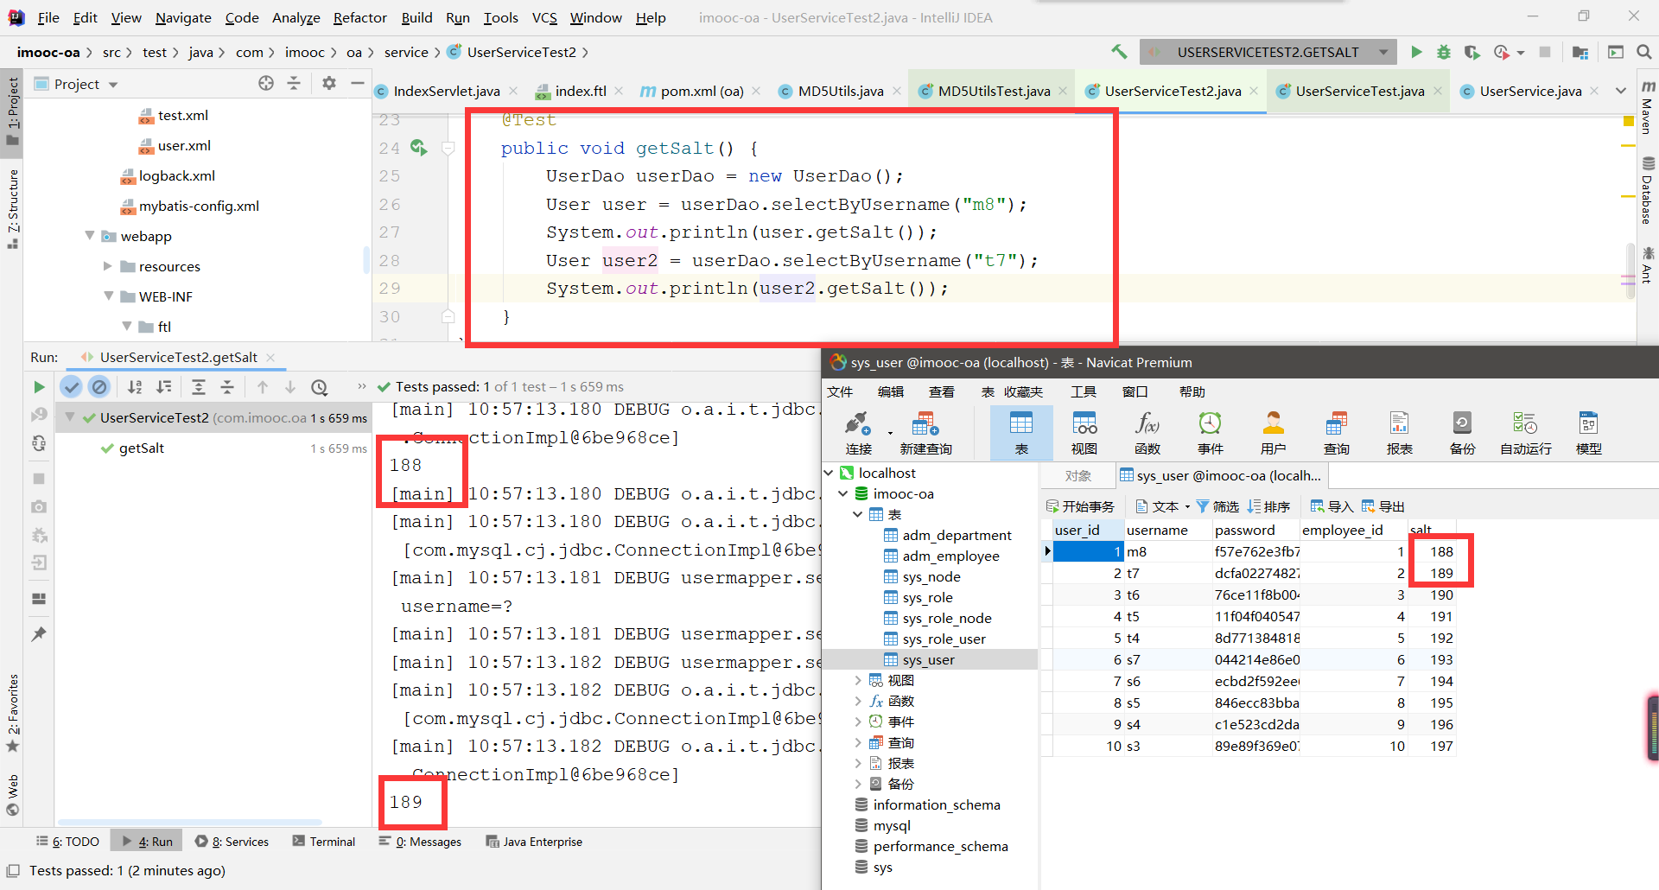
Task: Hide the Project tool window
Action: coord(358,83)
